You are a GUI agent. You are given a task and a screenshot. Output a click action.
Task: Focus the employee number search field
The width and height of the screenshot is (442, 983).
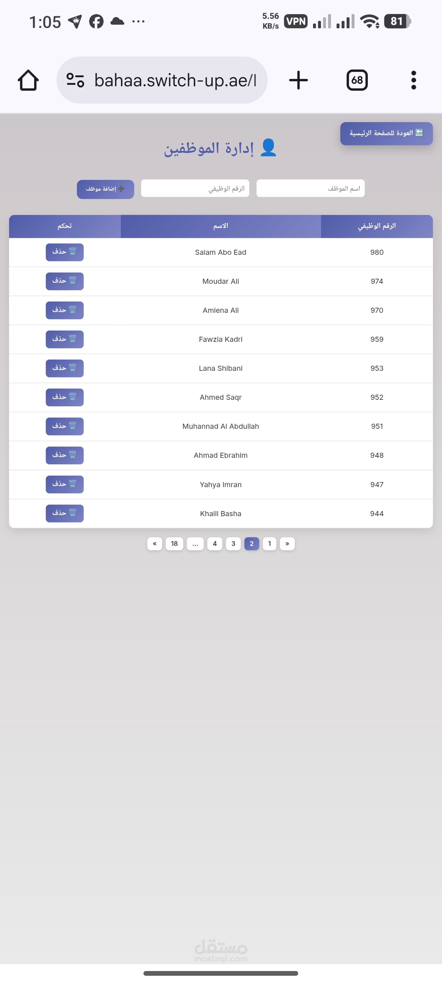tap(195, 188)
